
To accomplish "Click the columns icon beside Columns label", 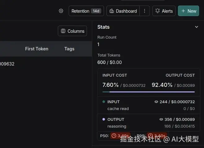I will (x=63, y=31).
